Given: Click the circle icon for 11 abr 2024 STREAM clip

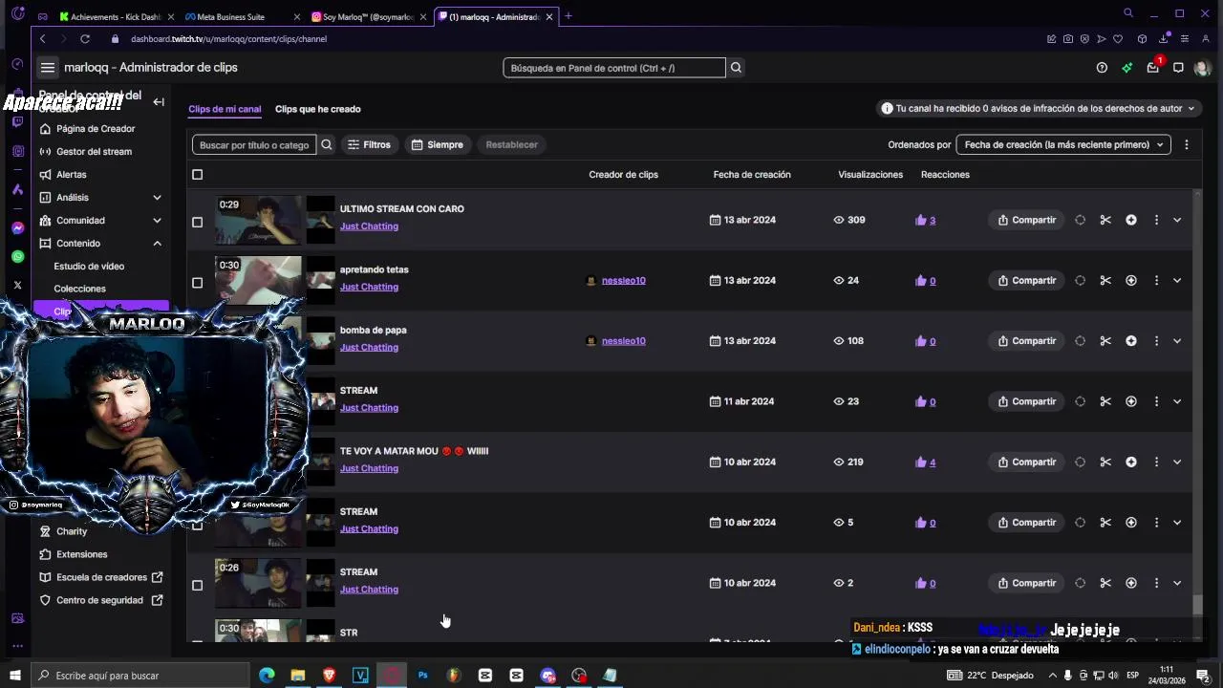Looking at the screenshot, I should coord(1080,401).
